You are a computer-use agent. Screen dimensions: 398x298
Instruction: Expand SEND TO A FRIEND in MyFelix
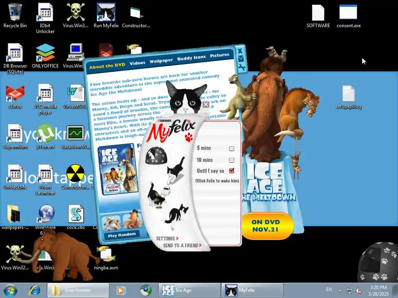[182, 245]
